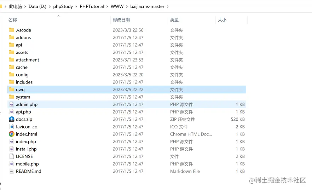This screenshot has width=312, height=190.
Task: Select the addons folder icon
Action: pos(12,38)
